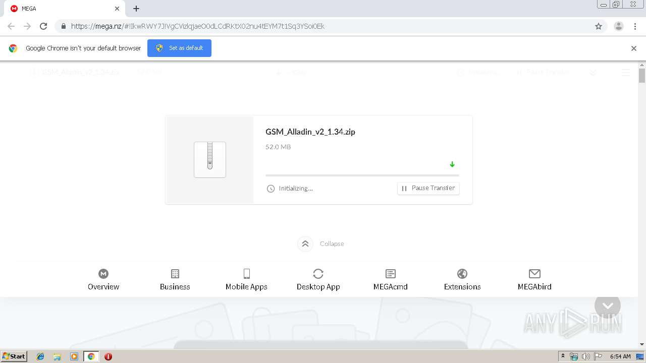The width and height of the screenshot is (646, 363).
Task: Select the MEGAcmd icon
Action: pyautogui.click(x=391, y=274)
